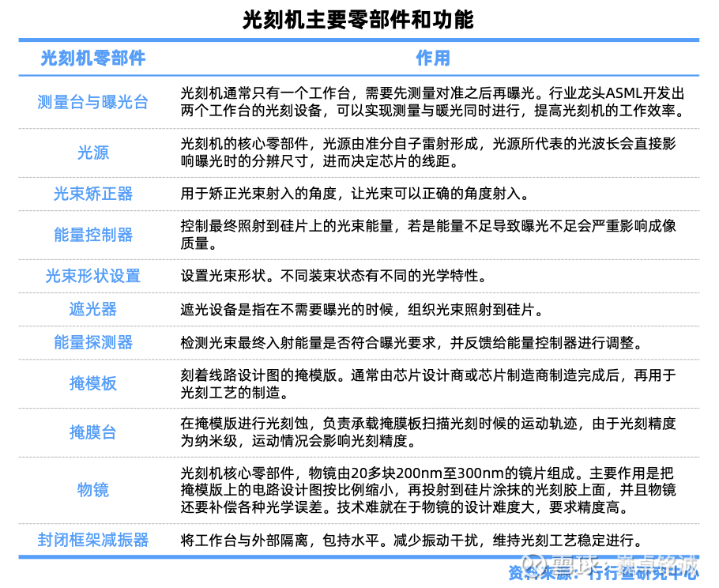
Task: Select the 光刻机零部件 column header
Action: tap(93, 58)
